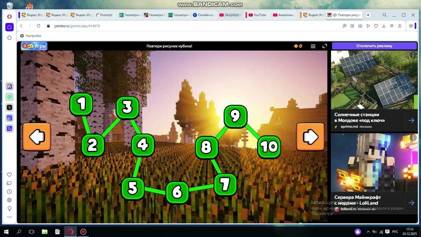Screen dimensions: 421x237
Task: Open browser downloads
Action: (x=384, y=26)
